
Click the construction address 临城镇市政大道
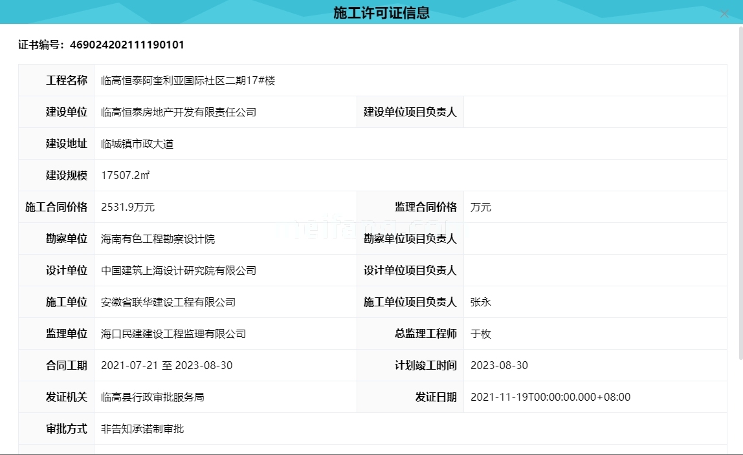pos(137,143)
